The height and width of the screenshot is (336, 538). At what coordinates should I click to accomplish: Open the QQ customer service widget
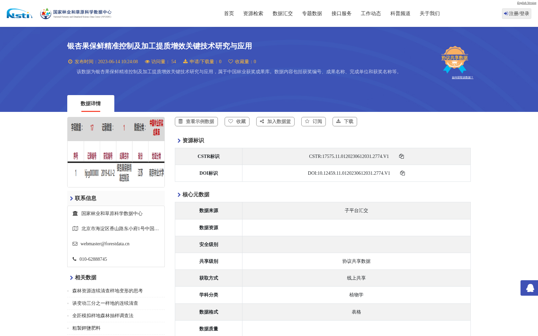click(x=530, y=288)
